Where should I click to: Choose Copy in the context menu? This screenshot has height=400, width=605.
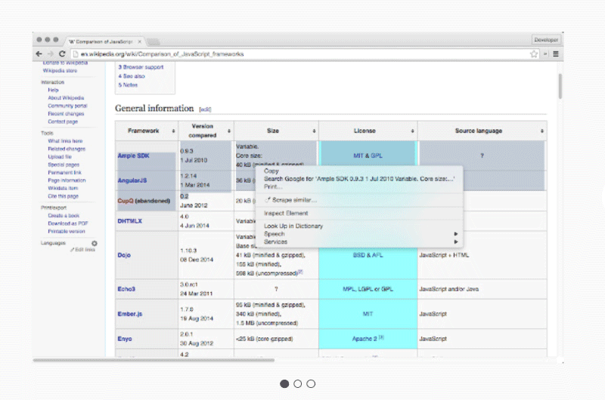click(359, 171)
